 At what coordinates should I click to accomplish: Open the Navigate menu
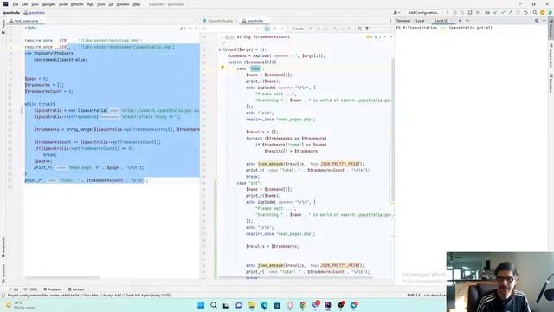click(x=48, y=4)
